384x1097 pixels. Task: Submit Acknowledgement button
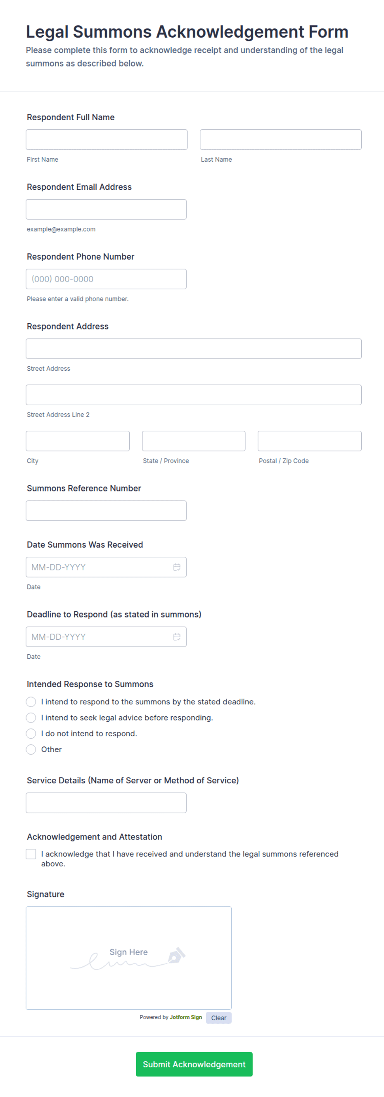tap(194, 1064)
